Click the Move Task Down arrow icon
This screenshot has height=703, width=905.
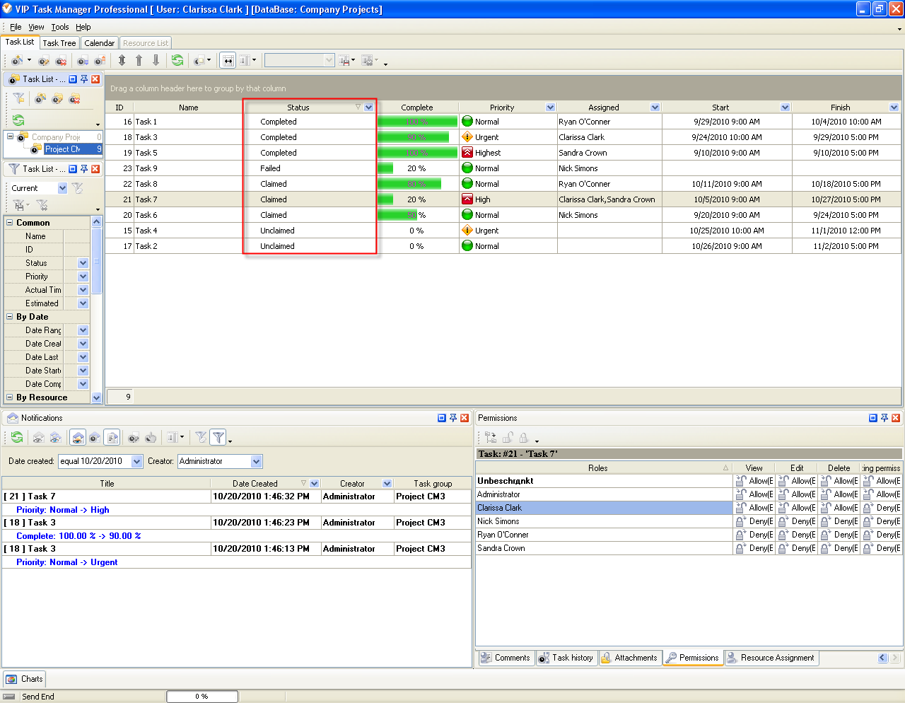click(156, 61)
